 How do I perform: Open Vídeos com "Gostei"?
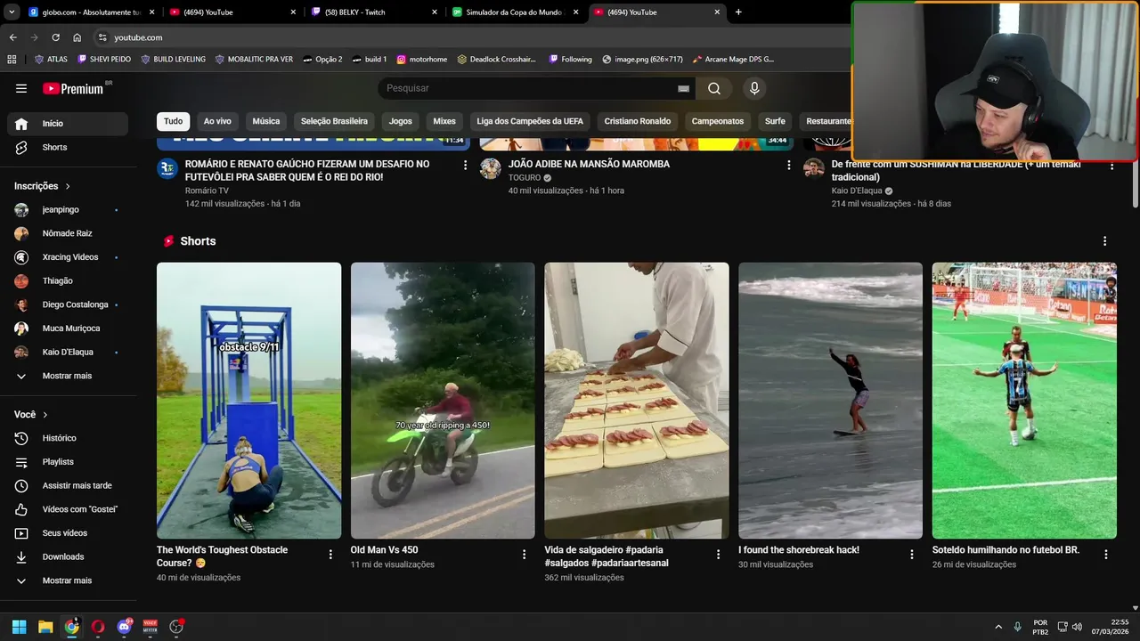click(x=68, y=509)
